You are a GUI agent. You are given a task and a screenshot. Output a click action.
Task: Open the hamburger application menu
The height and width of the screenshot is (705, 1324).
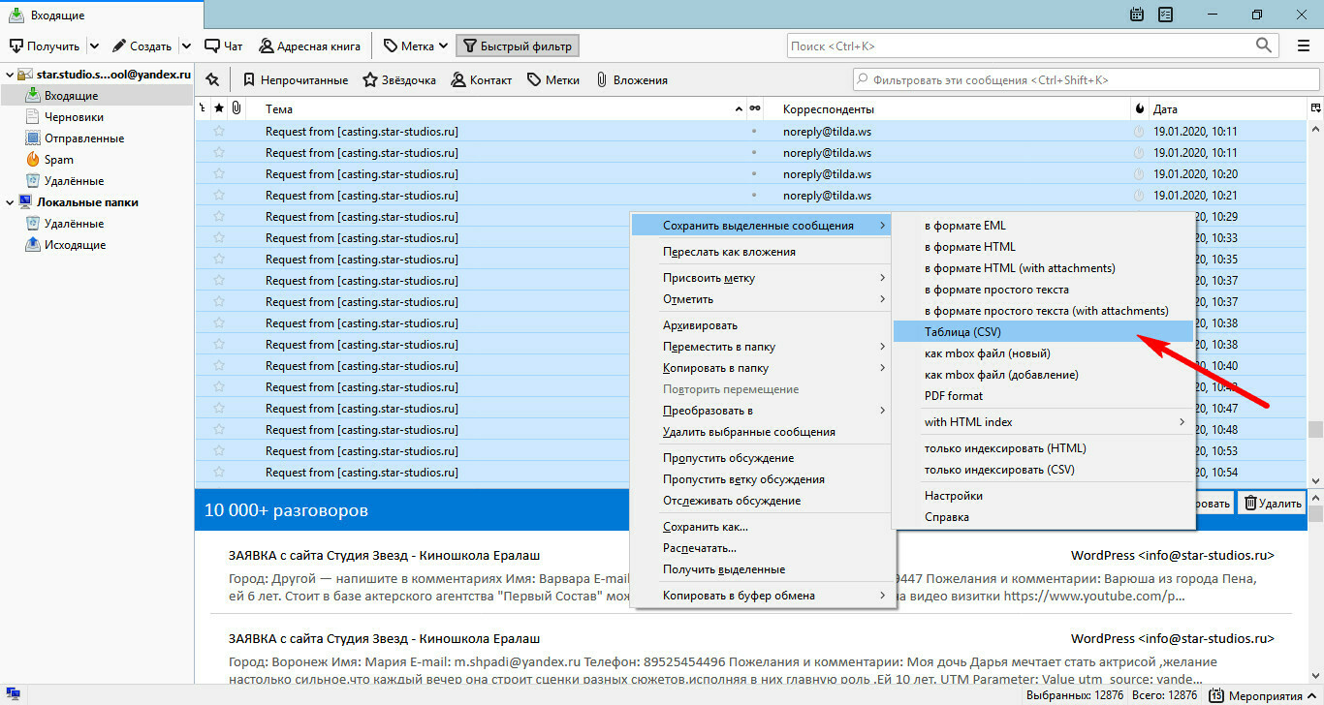(1304, 46)
